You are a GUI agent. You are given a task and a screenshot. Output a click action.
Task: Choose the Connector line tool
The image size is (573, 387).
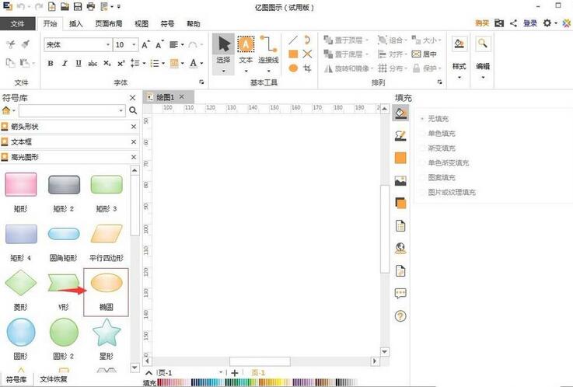tap(268, 49)
